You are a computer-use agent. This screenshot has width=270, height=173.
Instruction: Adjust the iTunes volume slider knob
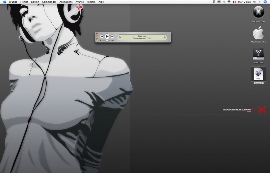(107, 41)
